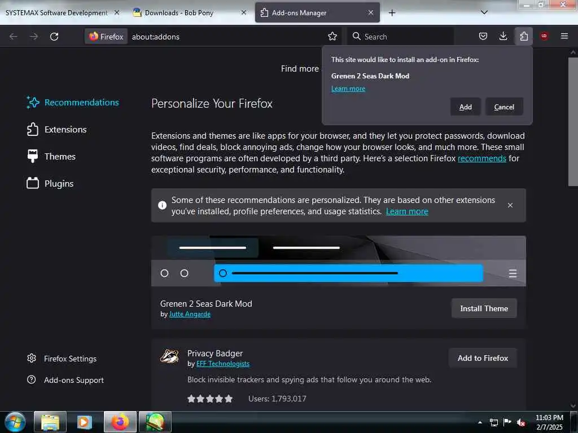Click the 'Find more' text label
Screen dimensions: 578x433
pyautogui.click(x=300, y=69)
